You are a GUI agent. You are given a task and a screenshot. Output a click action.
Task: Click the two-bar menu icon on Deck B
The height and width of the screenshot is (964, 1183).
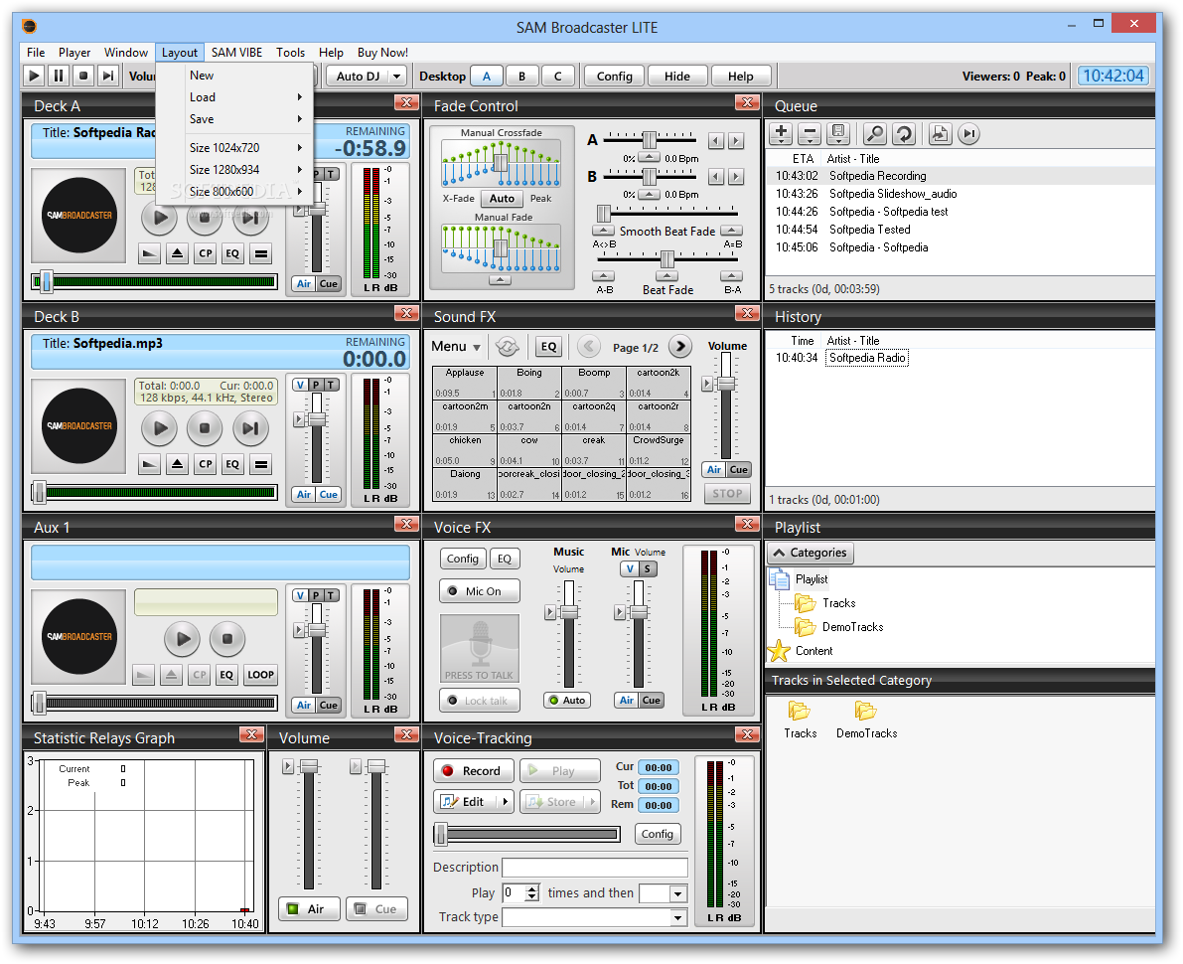pos(261,464)
